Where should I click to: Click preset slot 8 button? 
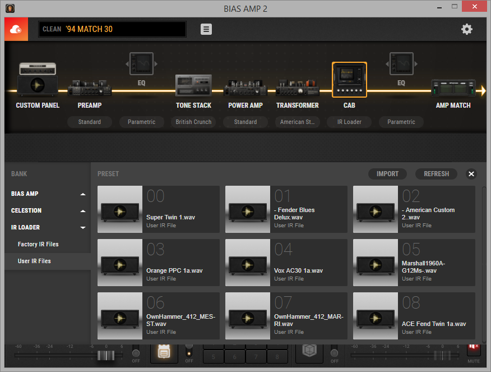point(277,356)
